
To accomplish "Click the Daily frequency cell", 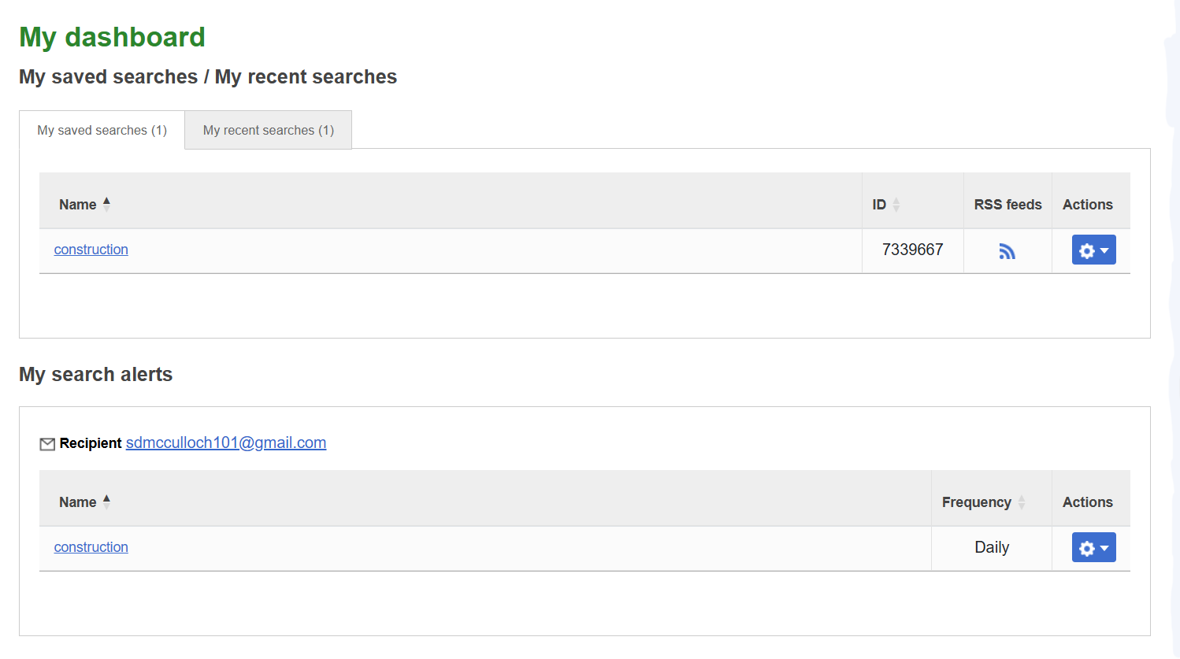I will pos(992,547).
